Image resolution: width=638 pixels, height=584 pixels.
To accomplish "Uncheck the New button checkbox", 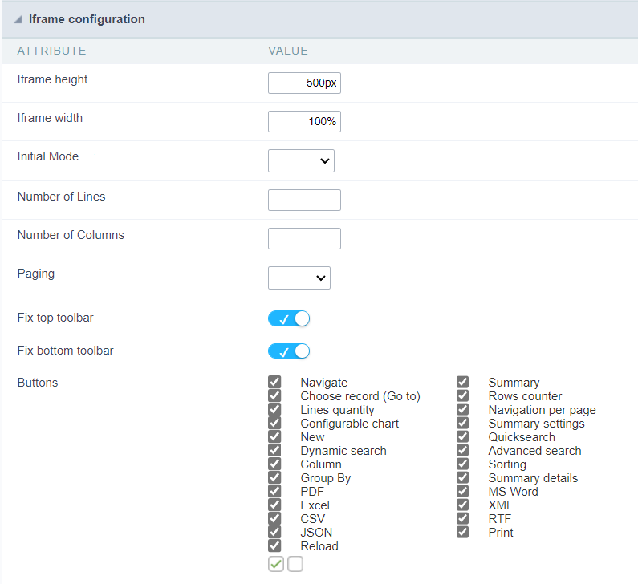I will click(274, 436).
